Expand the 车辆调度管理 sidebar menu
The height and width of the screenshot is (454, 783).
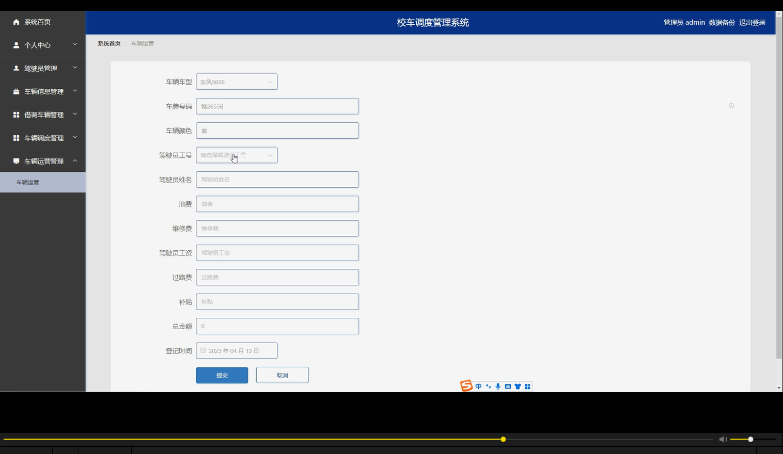pyautogui.click(x=75, y=137)
